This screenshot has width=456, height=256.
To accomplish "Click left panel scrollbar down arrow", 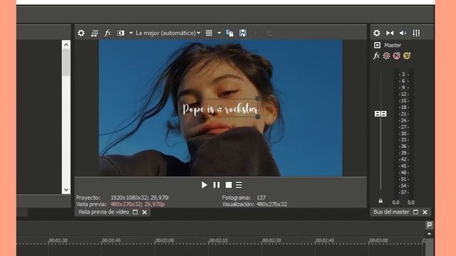I will point(66,190).
